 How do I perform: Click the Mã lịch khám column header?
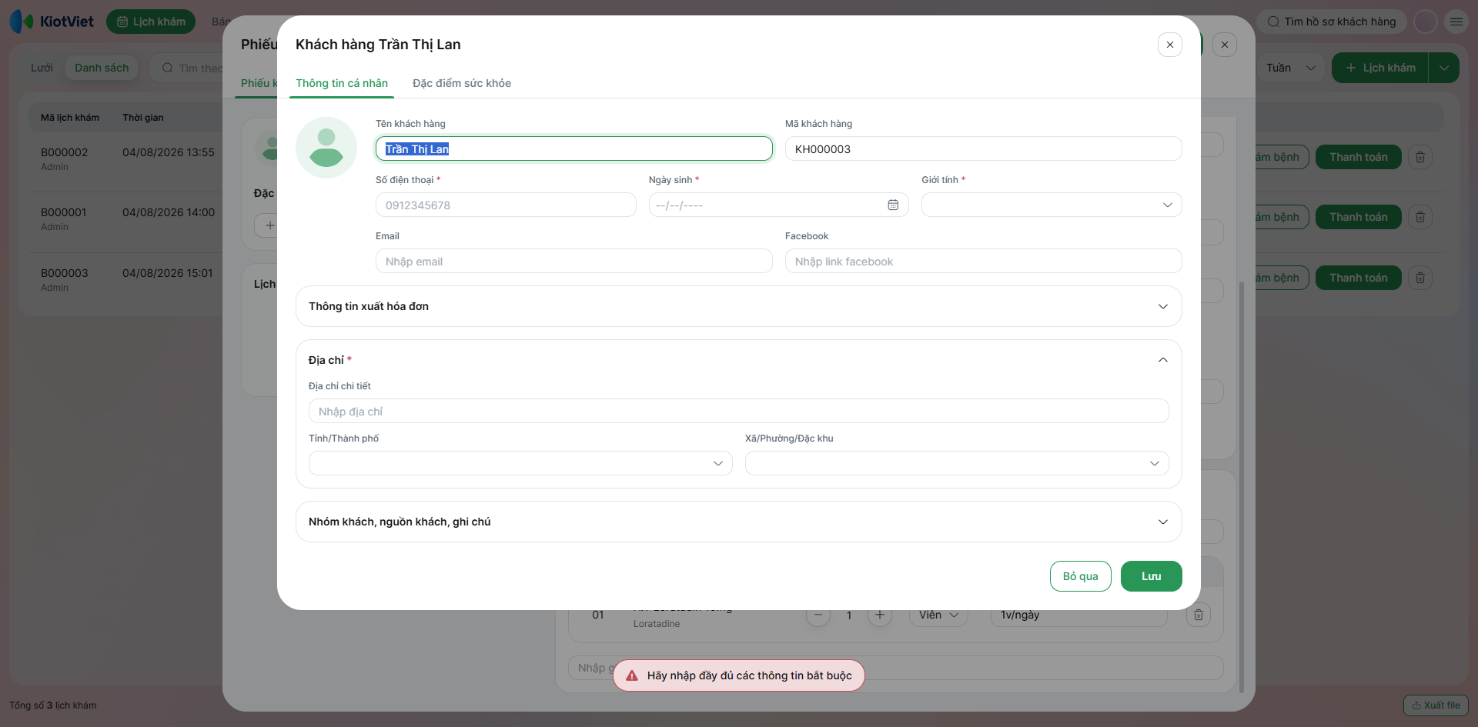click(70, 118)
